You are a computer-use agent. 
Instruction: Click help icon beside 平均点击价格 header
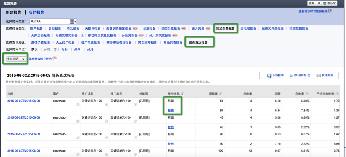(337, 94)
